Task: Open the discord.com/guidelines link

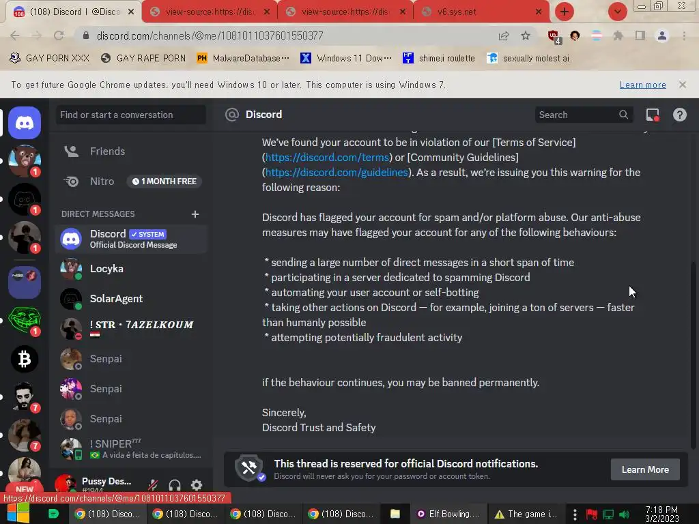Action: pos(337,173)
